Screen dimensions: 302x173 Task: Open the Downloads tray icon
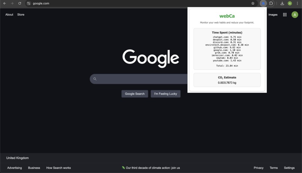(282, 3)
